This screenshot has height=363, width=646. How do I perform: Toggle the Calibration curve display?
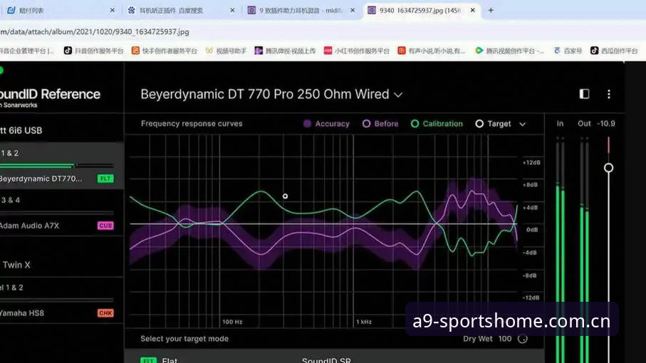point(437,124)
